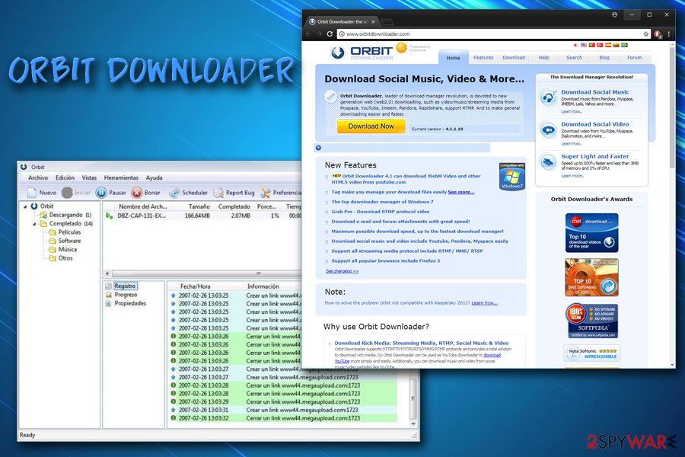Screen dimensions: 685x457
Task: Click the browser forward arrow
Action: pos(319,34)
